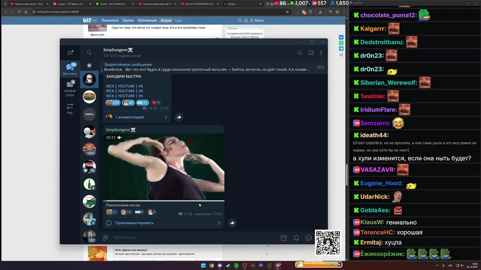Expand Прокомментировать section
Viewport: 481px width, 270px height.
point(164,223)
